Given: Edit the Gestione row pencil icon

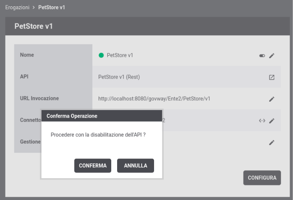Looking at the screenshot, I should [272, 142].
